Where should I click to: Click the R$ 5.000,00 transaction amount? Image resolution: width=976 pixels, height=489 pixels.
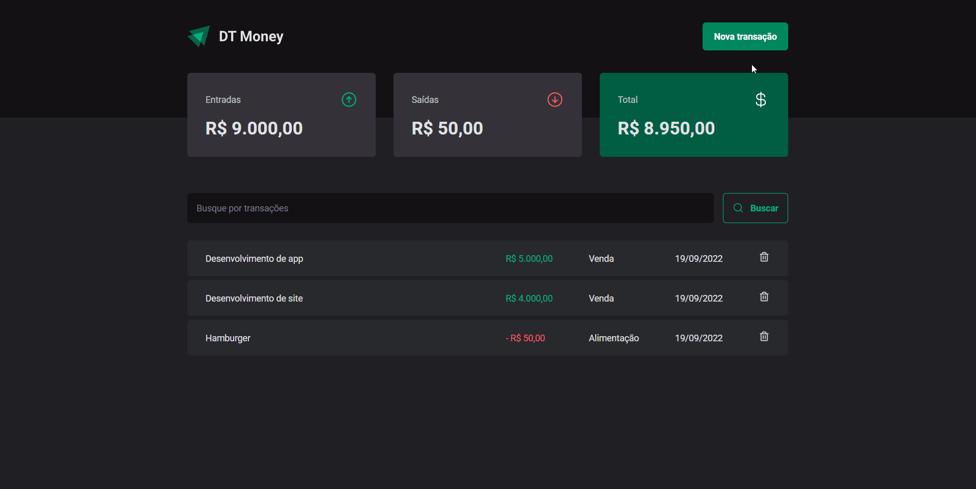click(529, 259)
